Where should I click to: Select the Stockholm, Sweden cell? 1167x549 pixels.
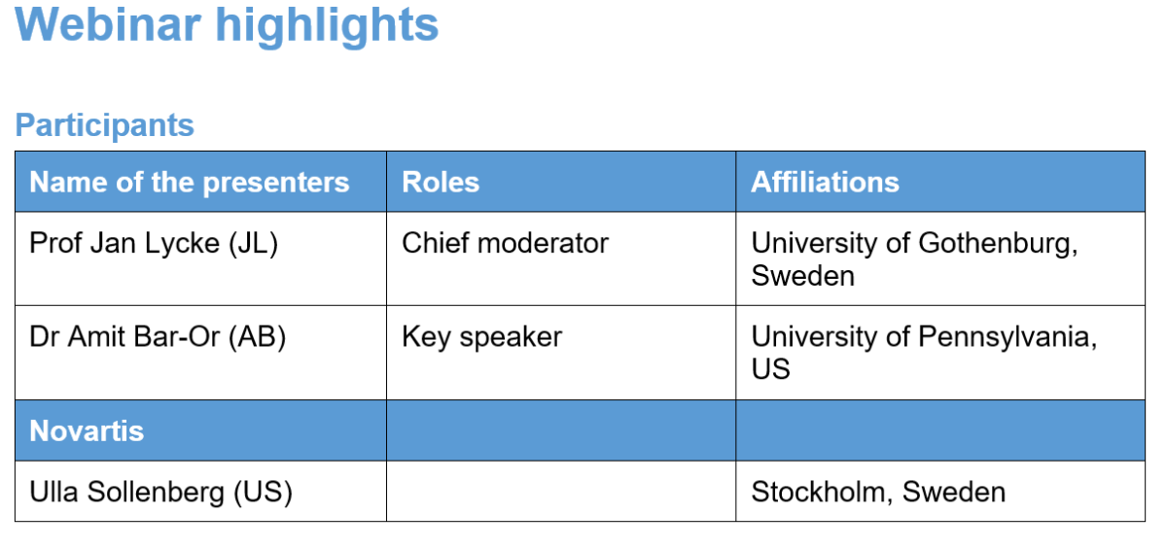(940, 491)
